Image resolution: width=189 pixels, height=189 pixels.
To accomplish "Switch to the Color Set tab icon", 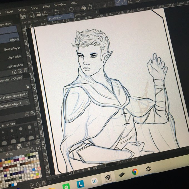I will (x=19, y=146).
